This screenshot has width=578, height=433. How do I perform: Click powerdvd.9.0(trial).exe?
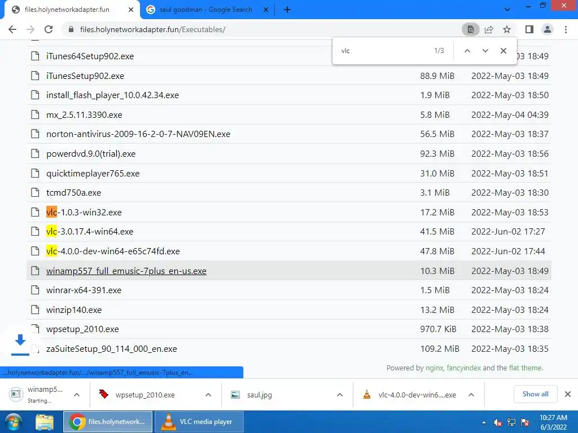(x=91, y=154)
